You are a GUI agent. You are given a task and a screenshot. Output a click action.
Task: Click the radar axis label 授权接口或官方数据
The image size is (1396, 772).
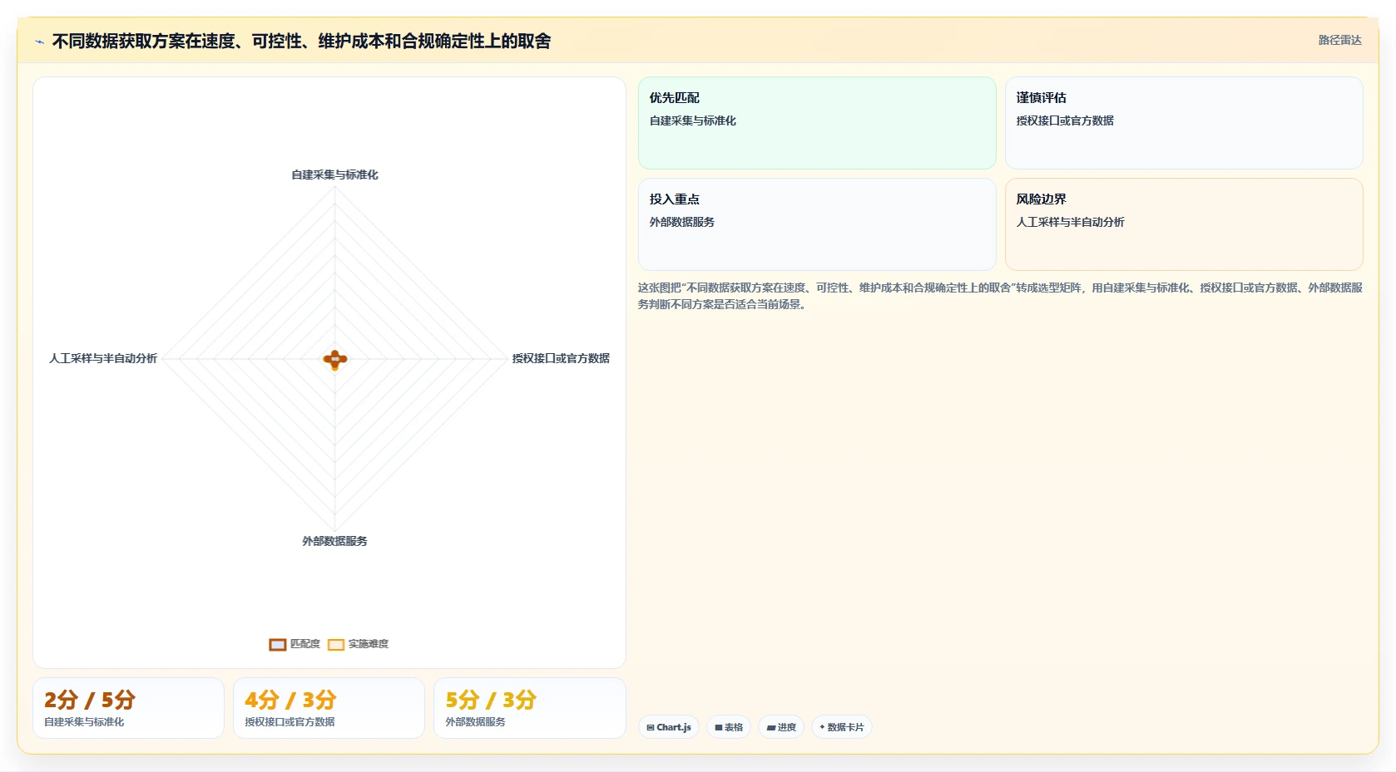coord(561,358)
